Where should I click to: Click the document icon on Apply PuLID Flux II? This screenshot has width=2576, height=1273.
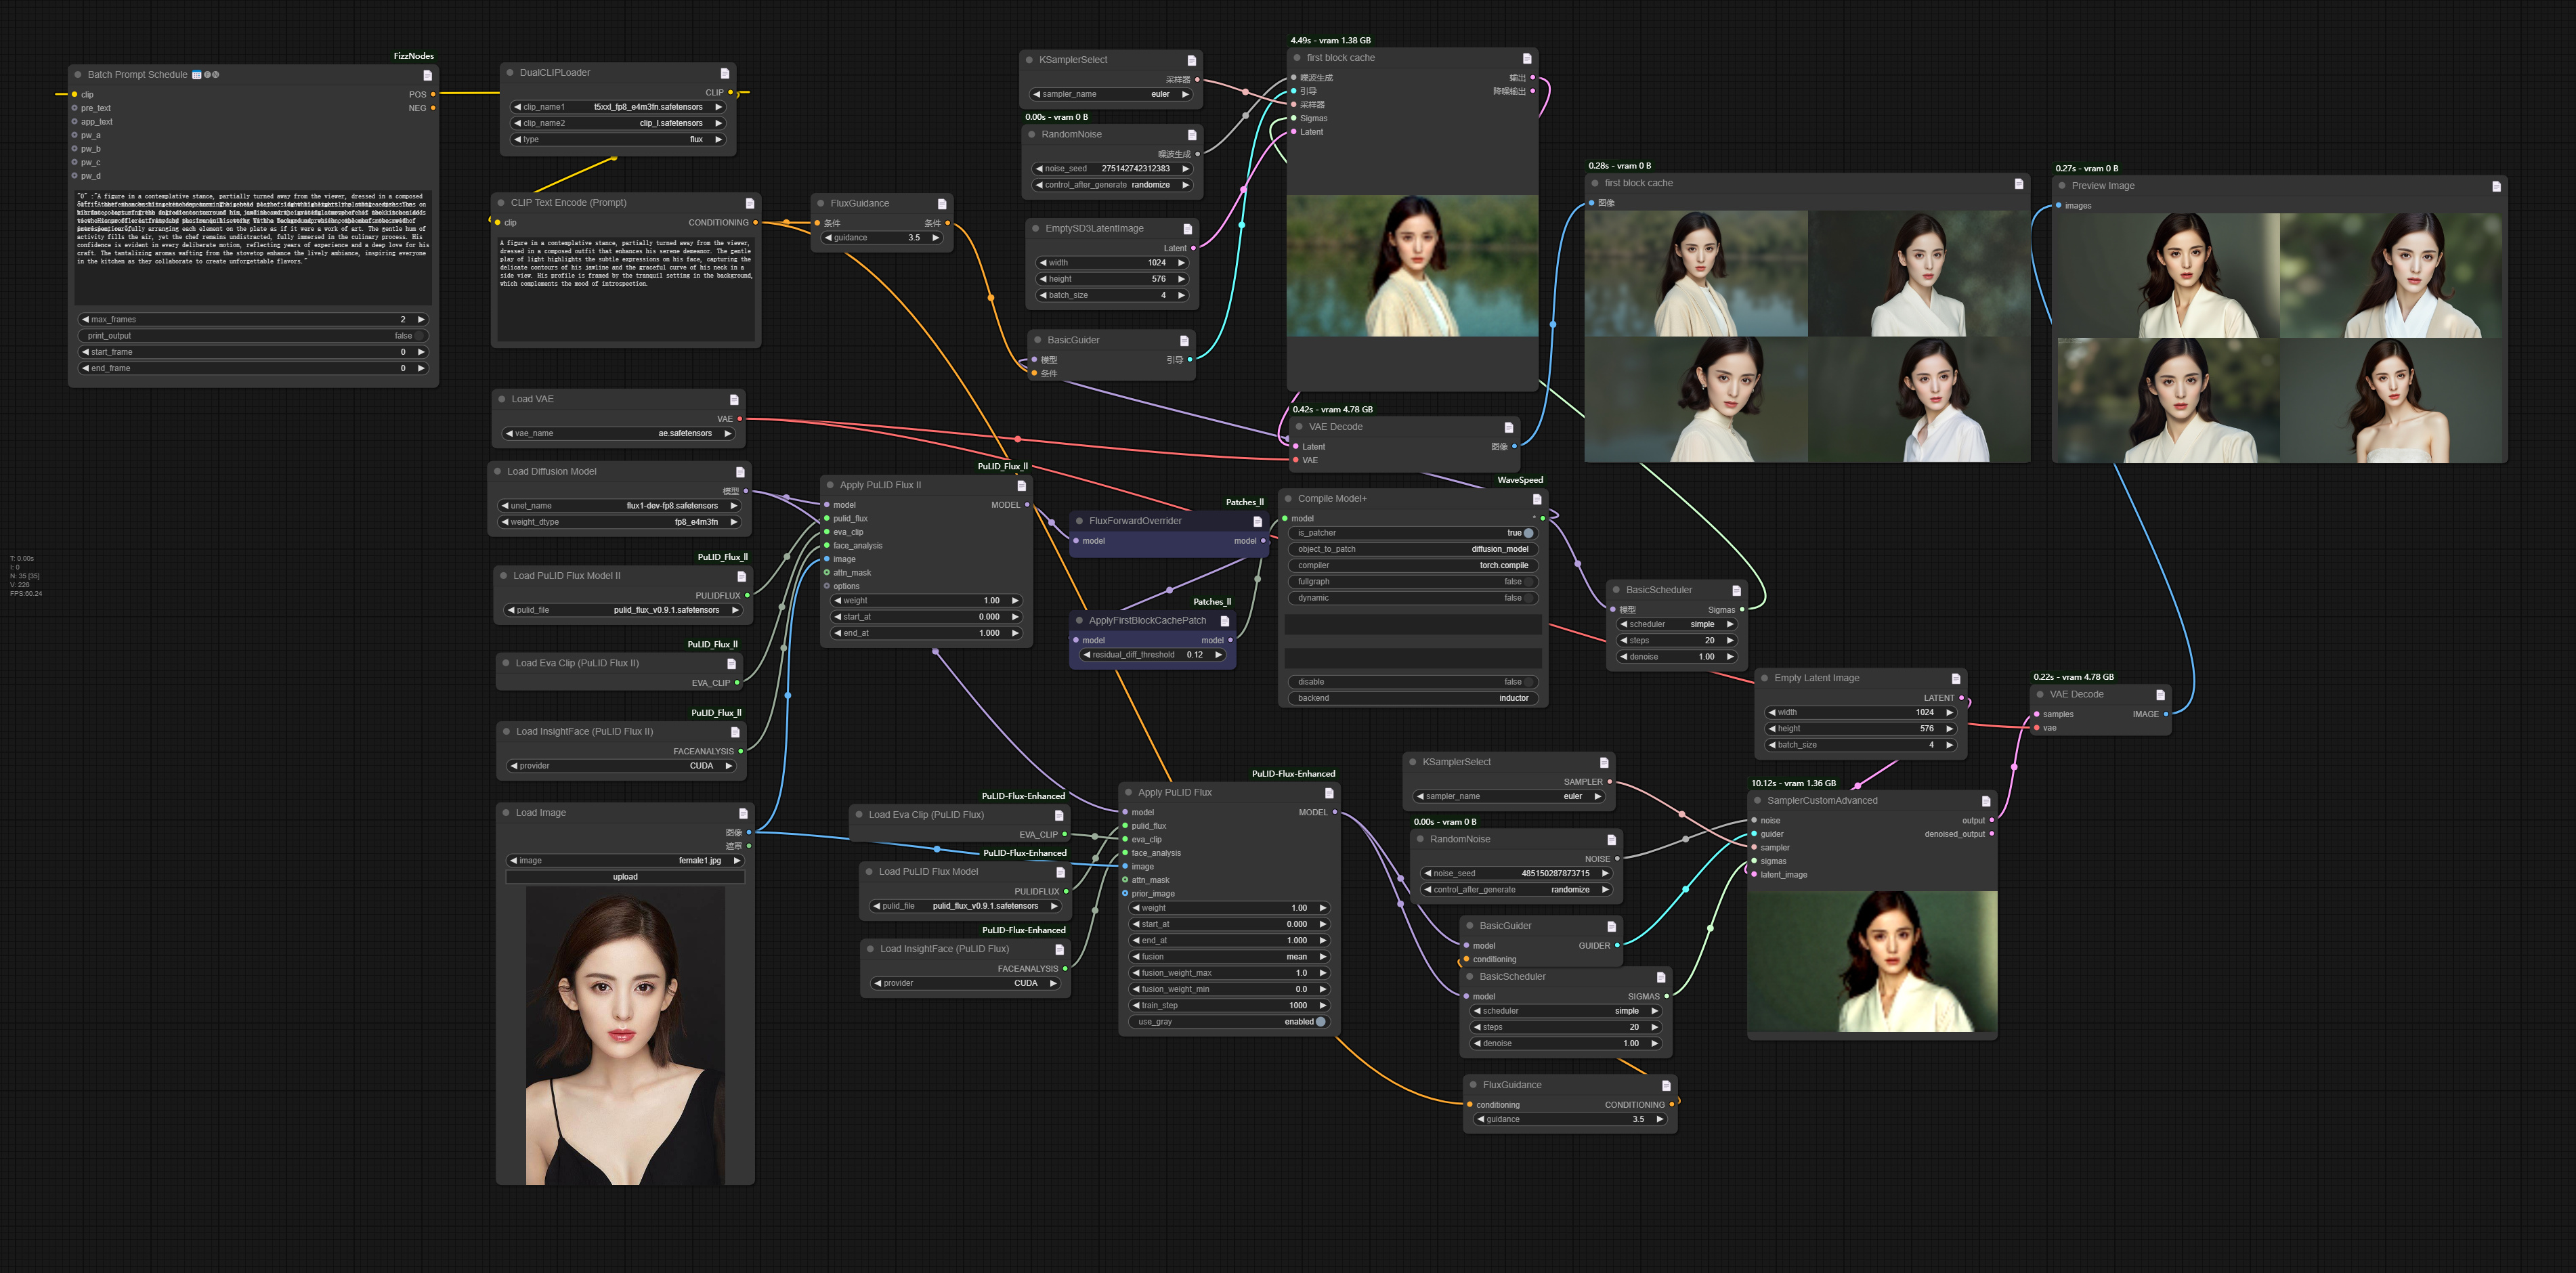coord(1021,485)
